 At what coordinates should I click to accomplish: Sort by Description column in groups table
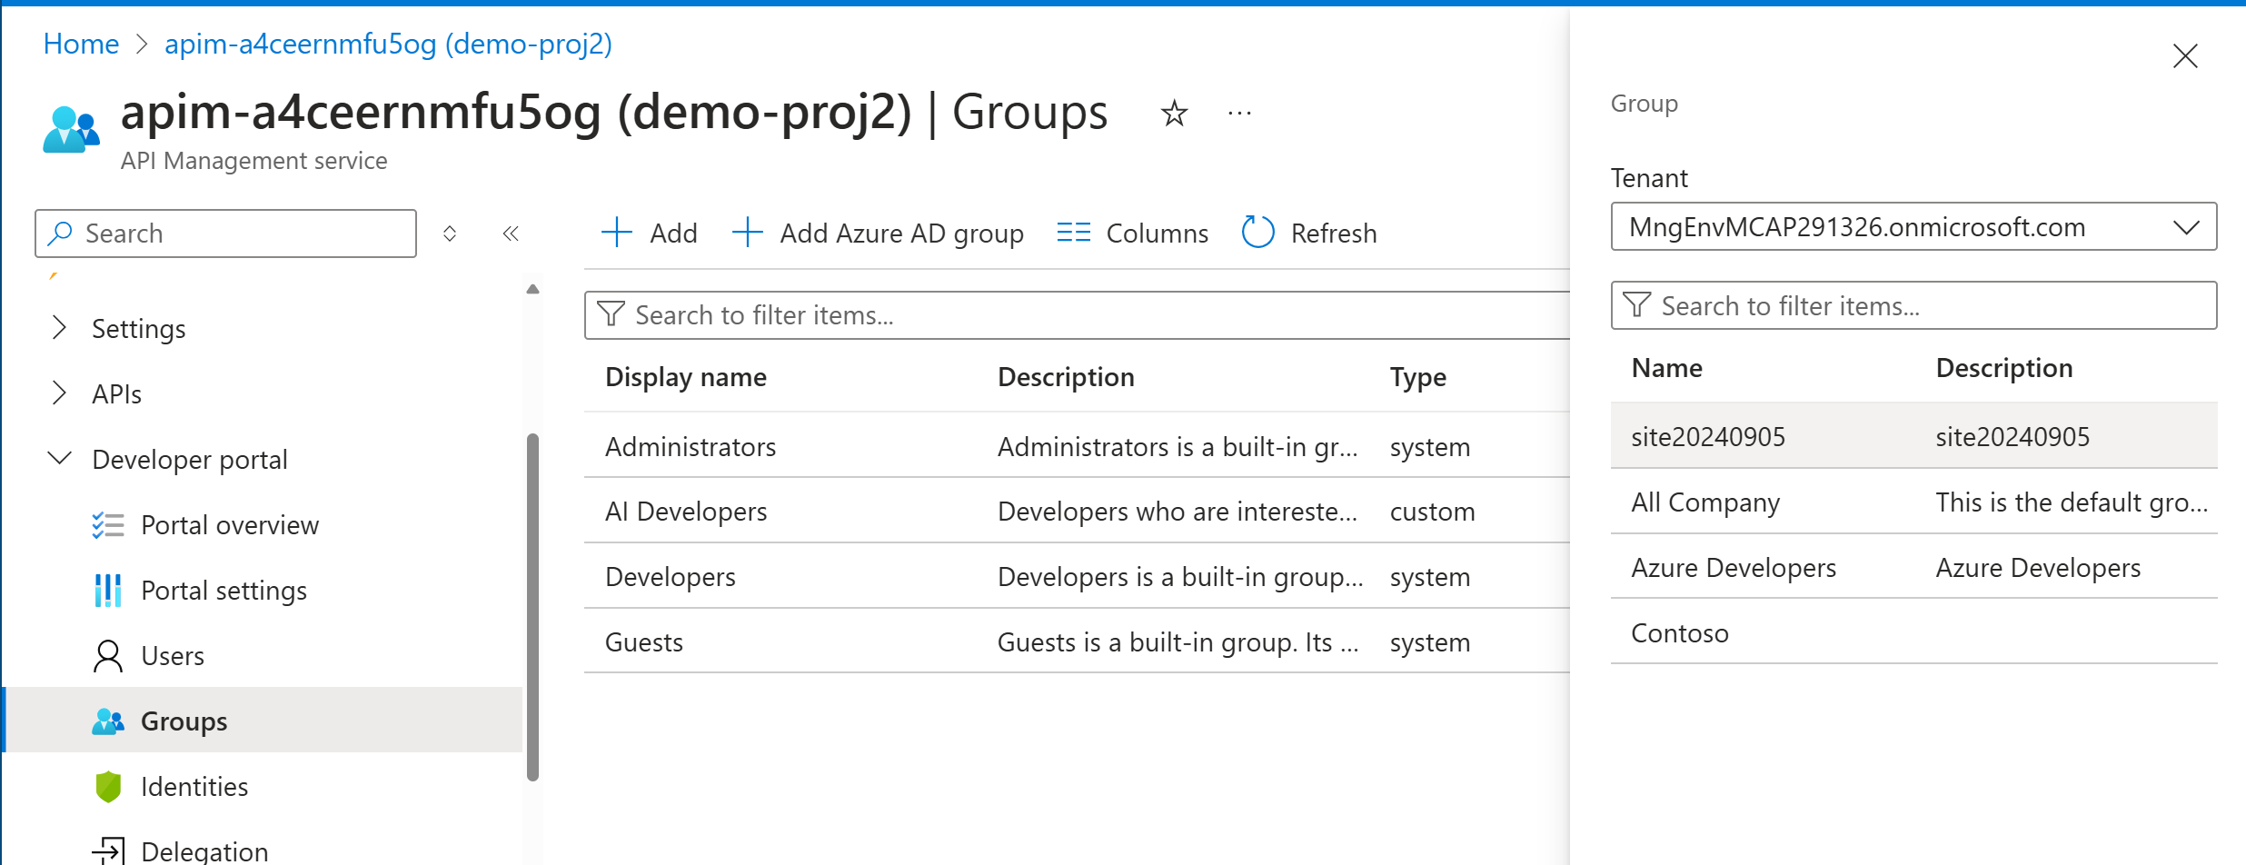pos(1066,377)
